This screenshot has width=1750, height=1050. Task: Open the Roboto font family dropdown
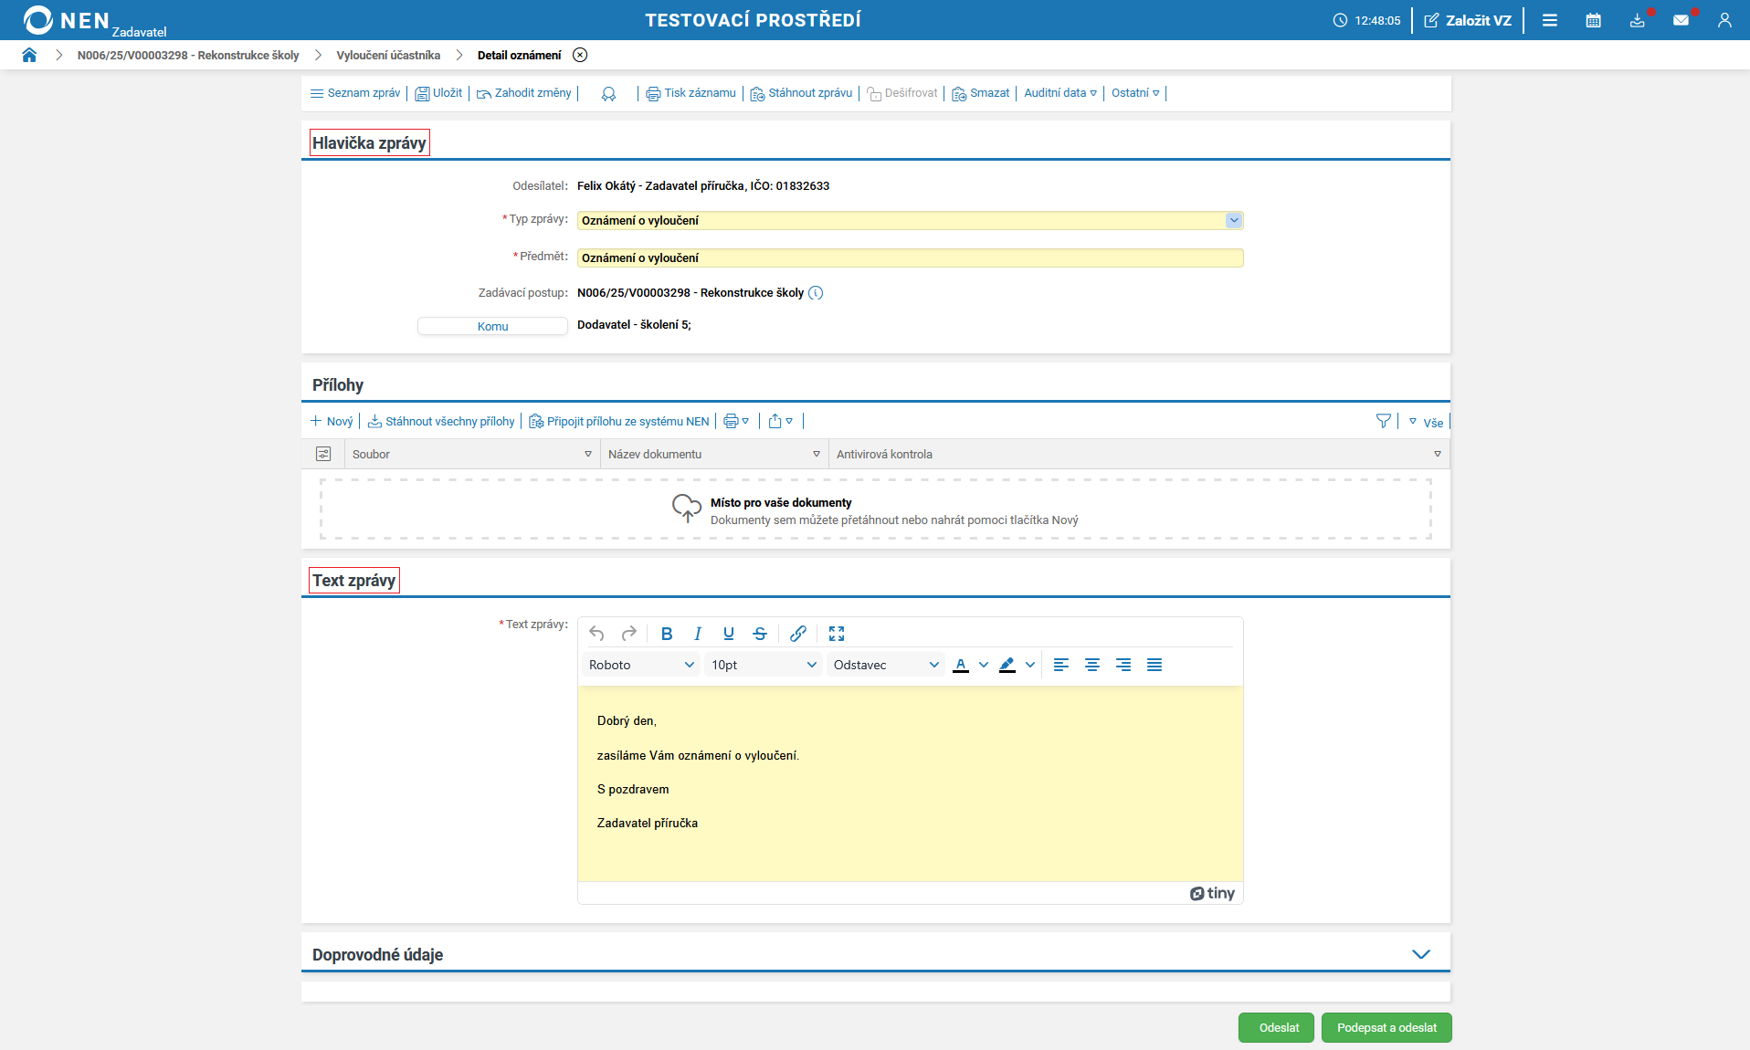pos(641,665)
